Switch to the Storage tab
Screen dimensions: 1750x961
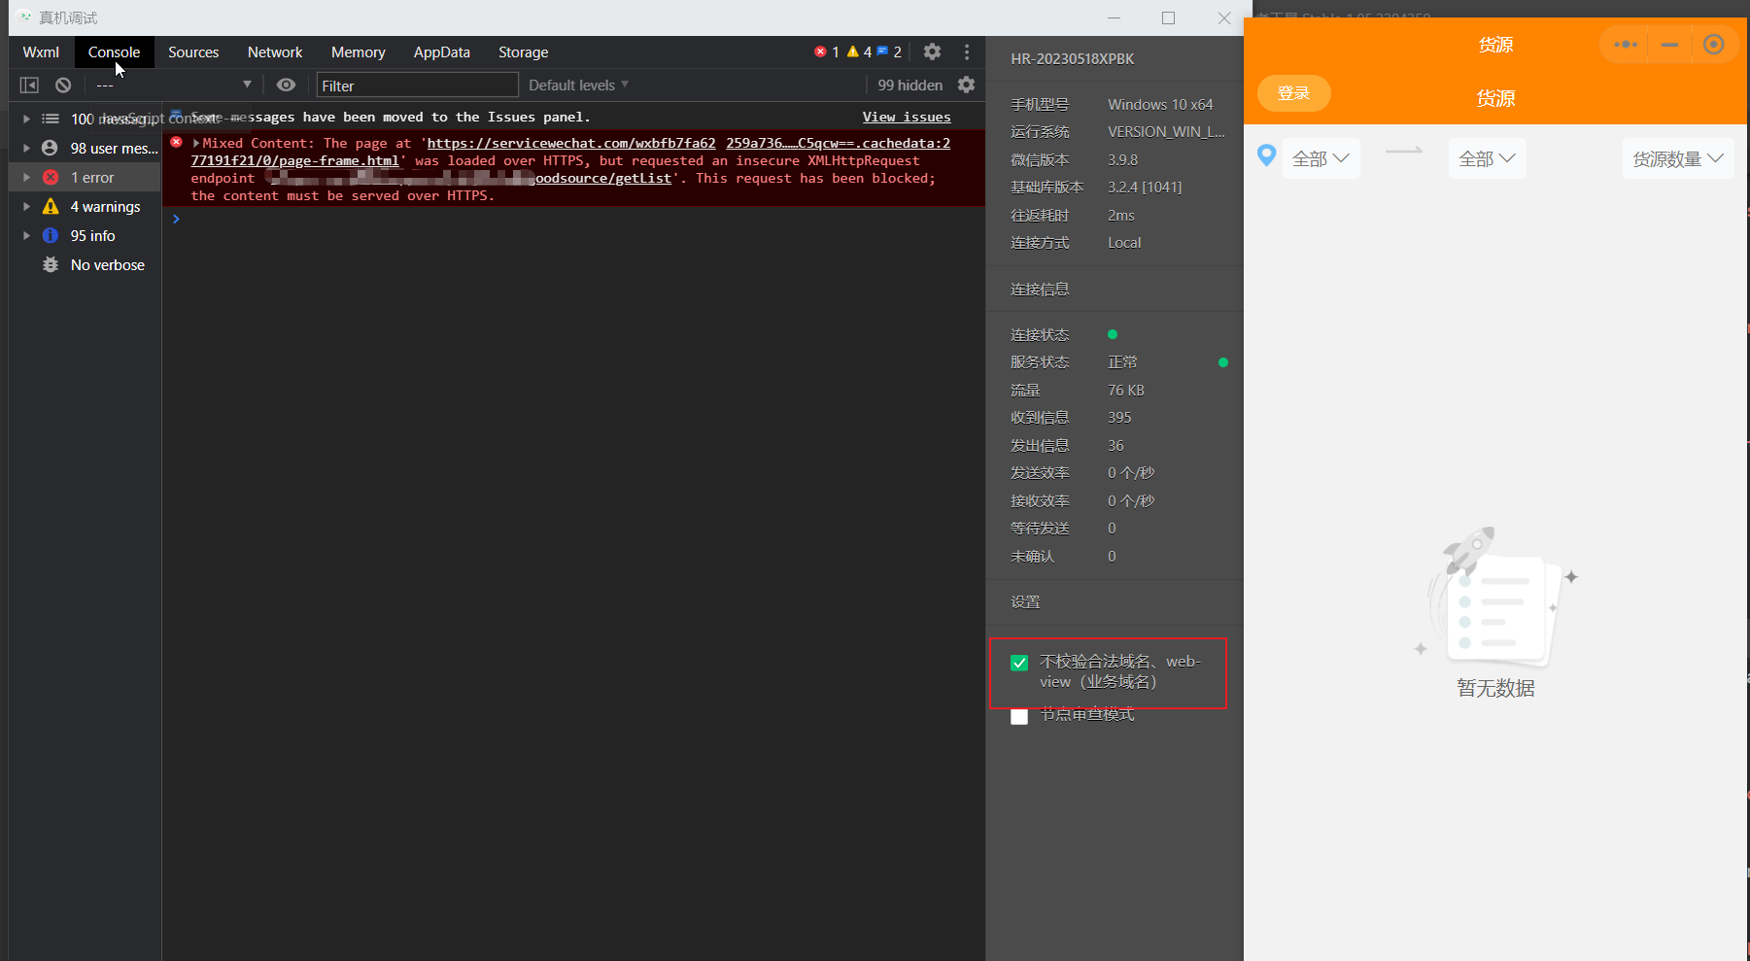(x=523, y=51)
